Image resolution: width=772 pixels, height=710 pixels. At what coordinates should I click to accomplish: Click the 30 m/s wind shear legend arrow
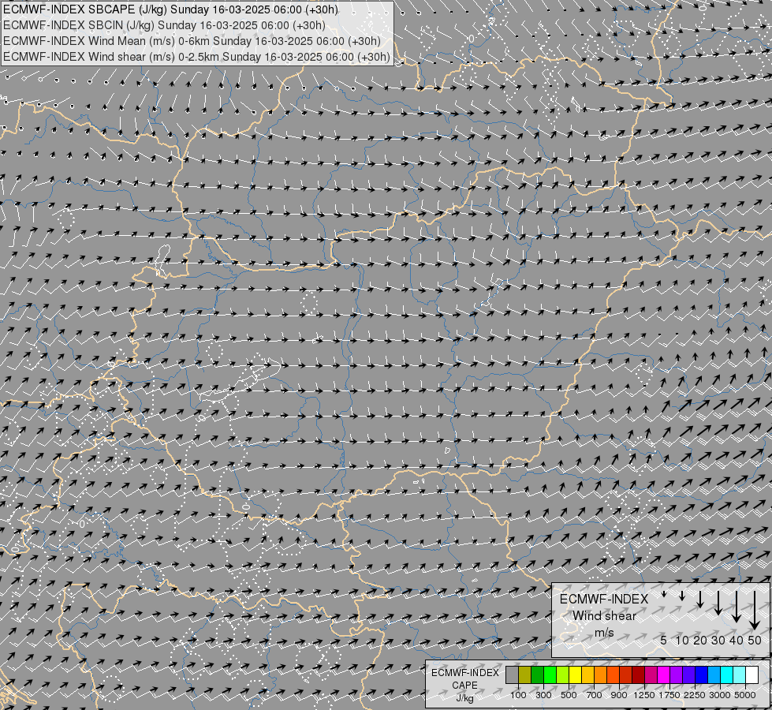pos(718,603)
